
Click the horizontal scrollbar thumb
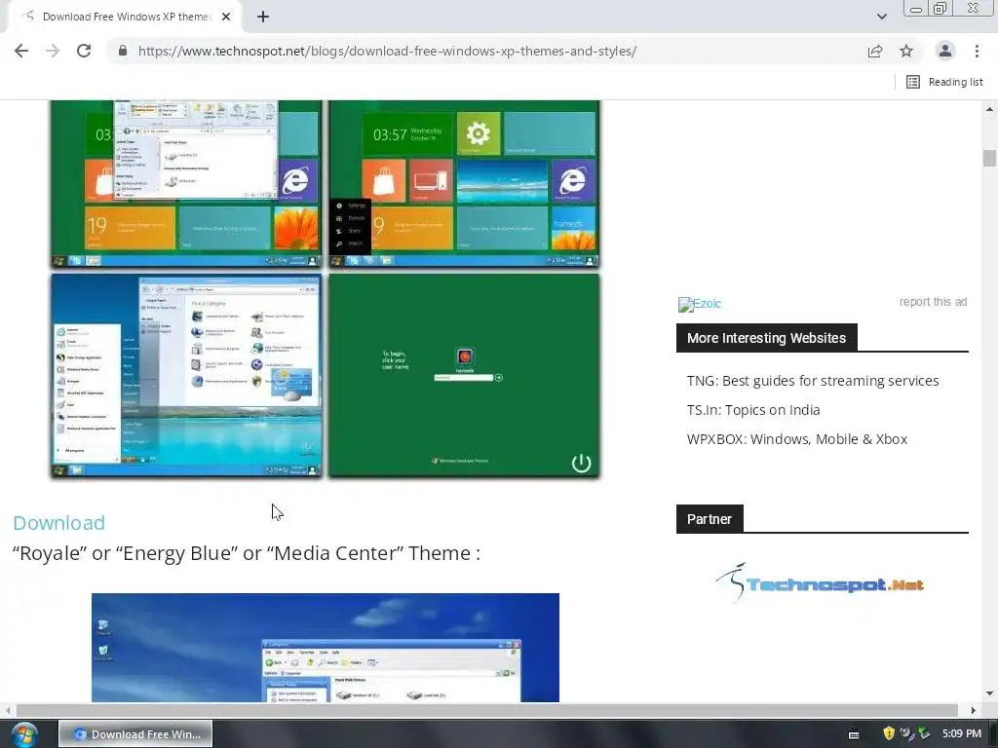point(487,710)
